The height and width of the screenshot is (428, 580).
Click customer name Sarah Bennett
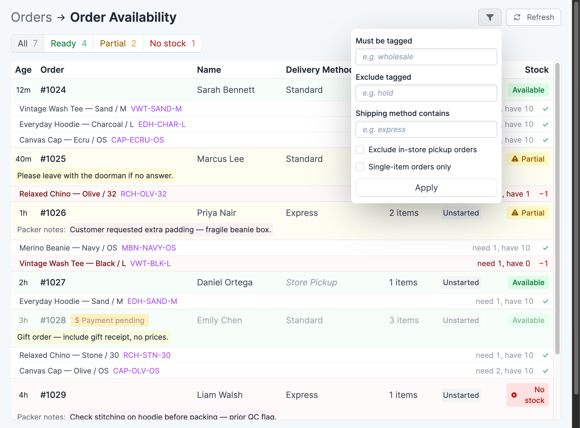(x=226, y=90)
